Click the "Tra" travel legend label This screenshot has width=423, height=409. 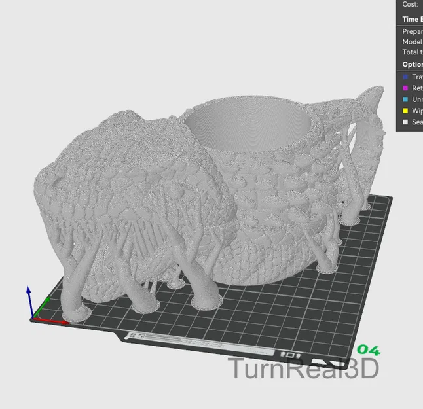click(417, 77)
